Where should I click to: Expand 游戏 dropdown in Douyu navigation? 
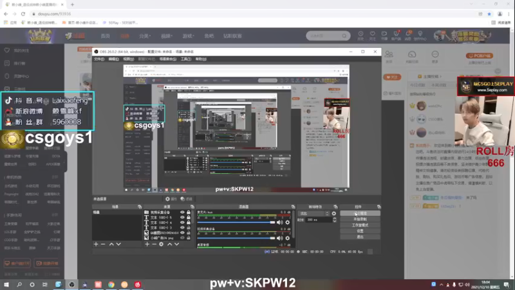click(188, 36)
